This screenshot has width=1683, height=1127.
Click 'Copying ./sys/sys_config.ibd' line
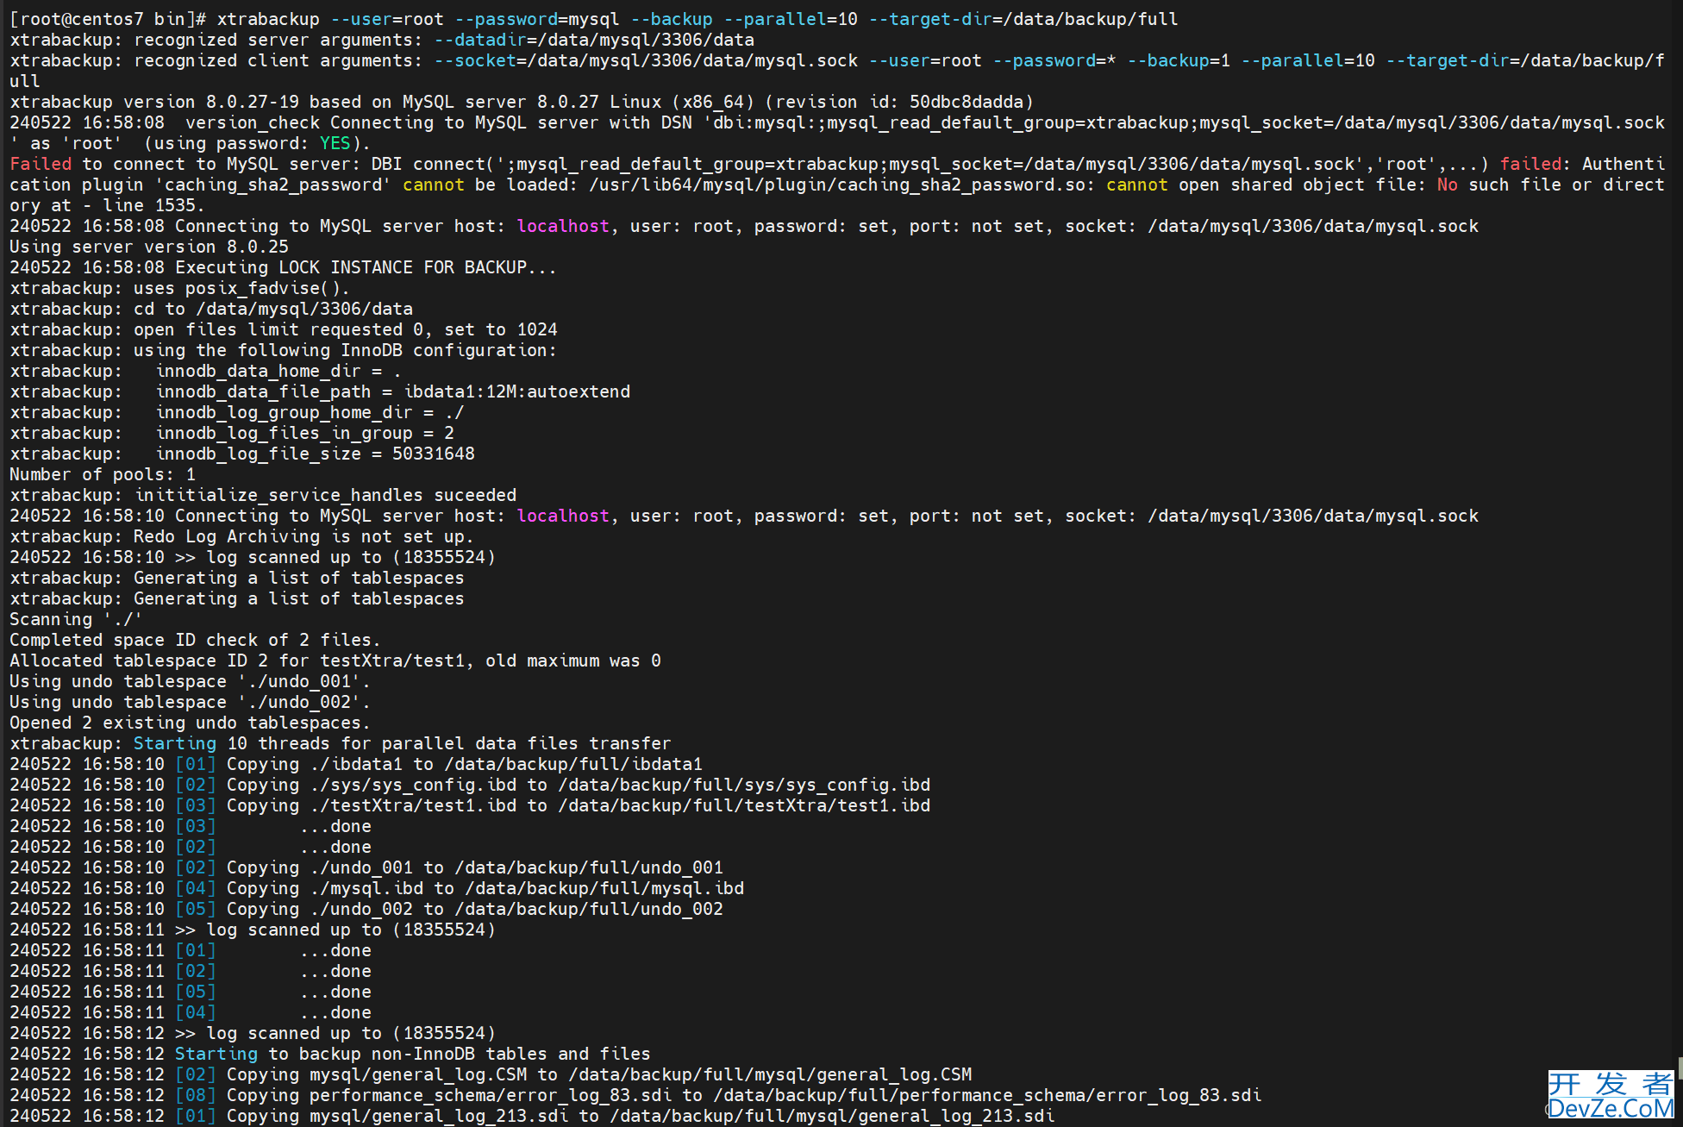point(470,785)
